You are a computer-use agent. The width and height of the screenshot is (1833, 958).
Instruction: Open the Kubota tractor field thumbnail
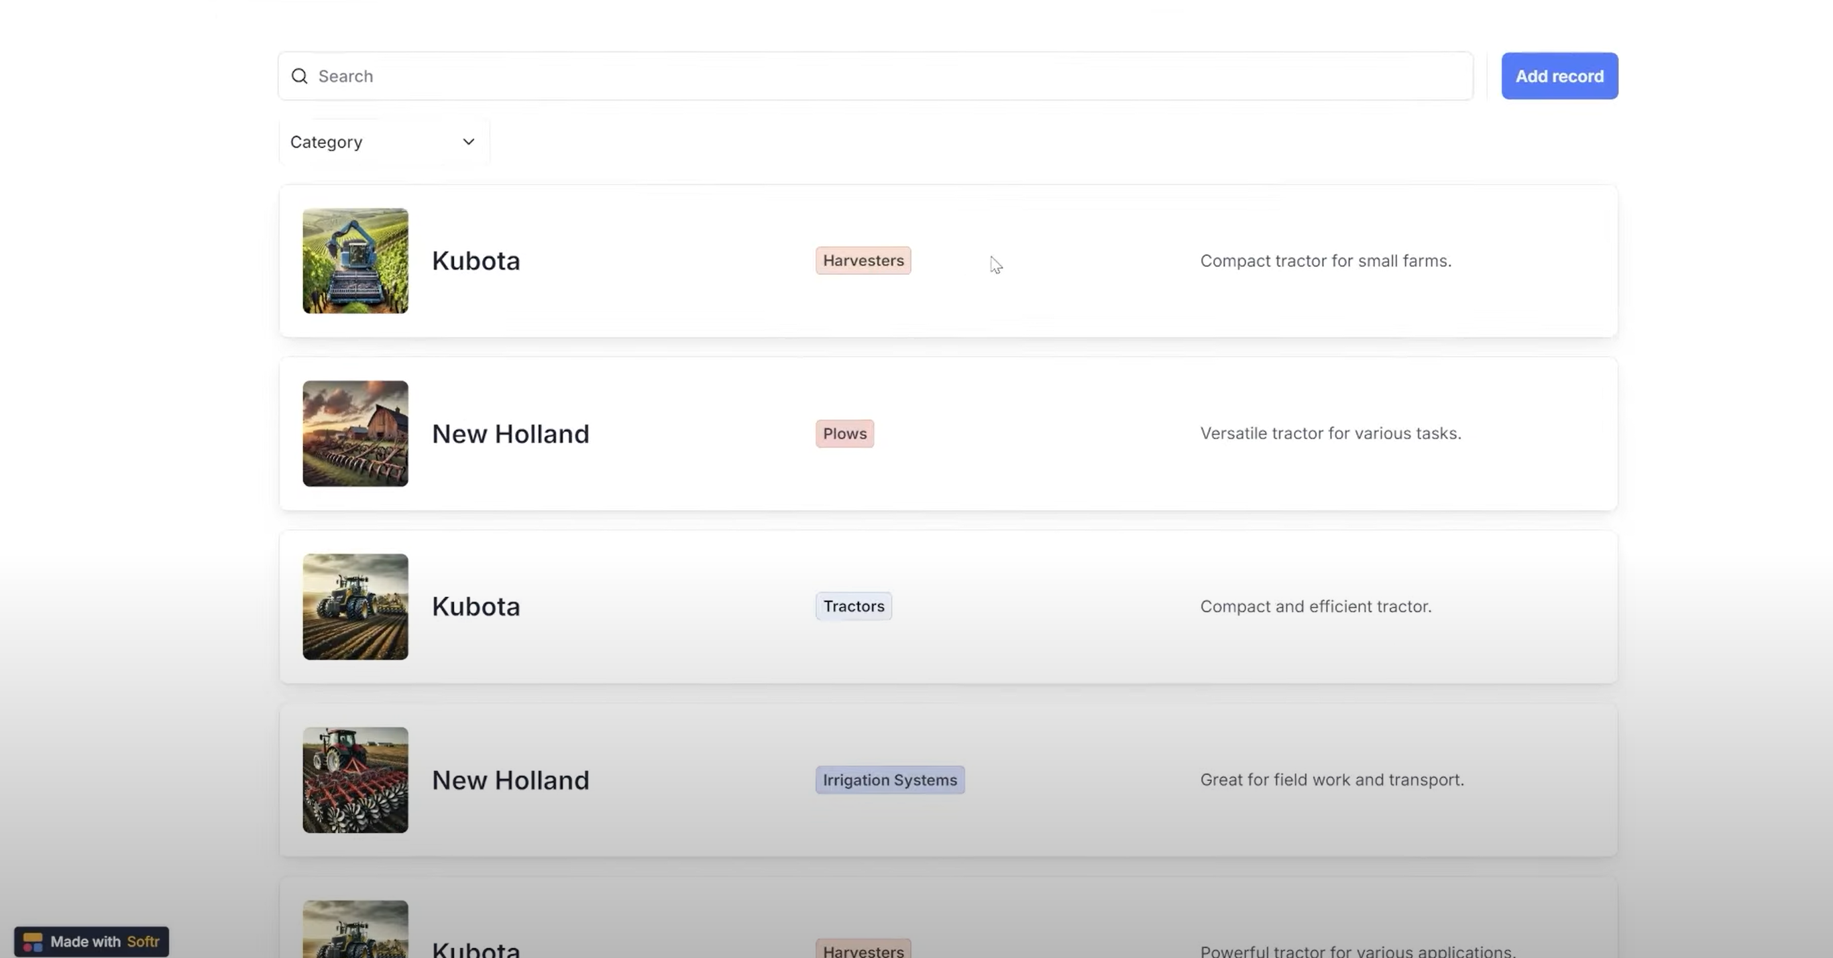pyautogui.click(x=355, y=607)
